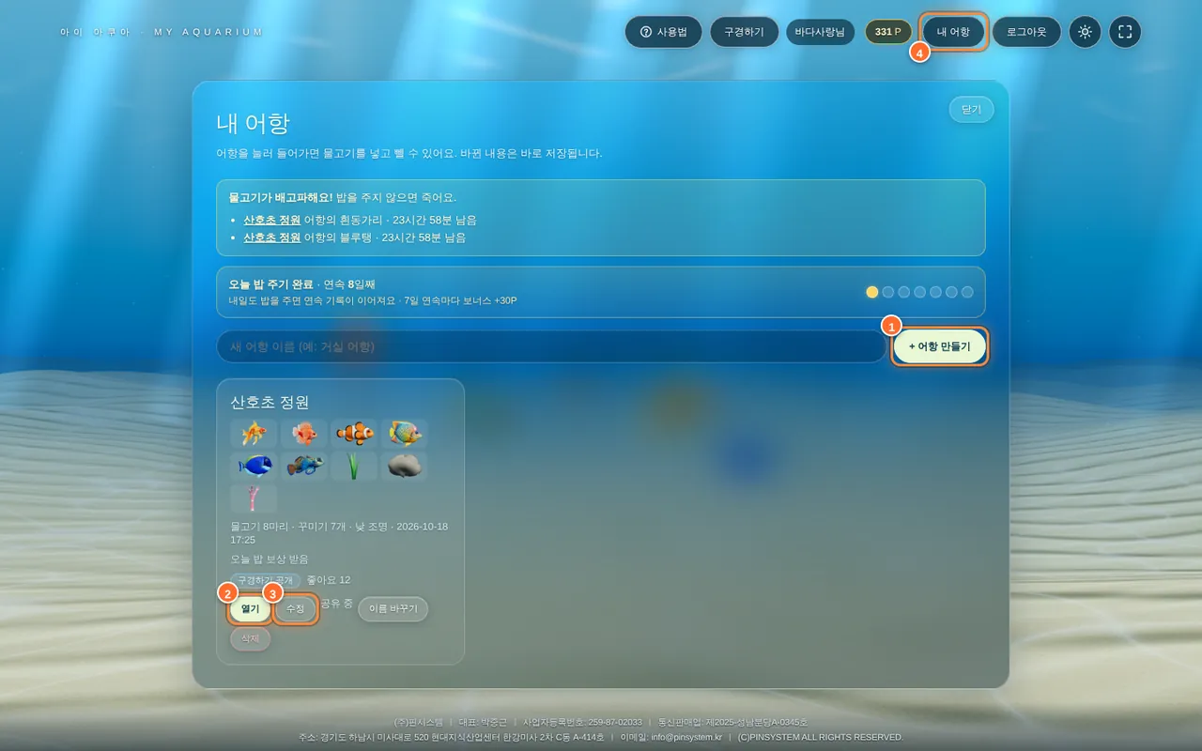This screenshot has width=1202, height=751.
Task: Select the goldfish thumbnail
Action: [x=254, y=433]
